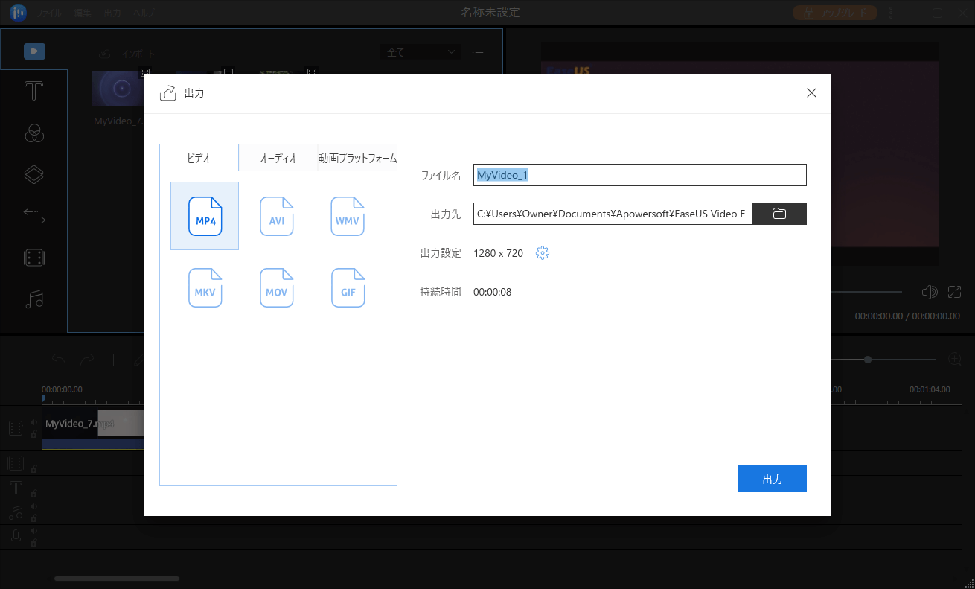The image size is (975, 589).
Task: Open the 編集 menu
Action: click(x=83, y=13)
